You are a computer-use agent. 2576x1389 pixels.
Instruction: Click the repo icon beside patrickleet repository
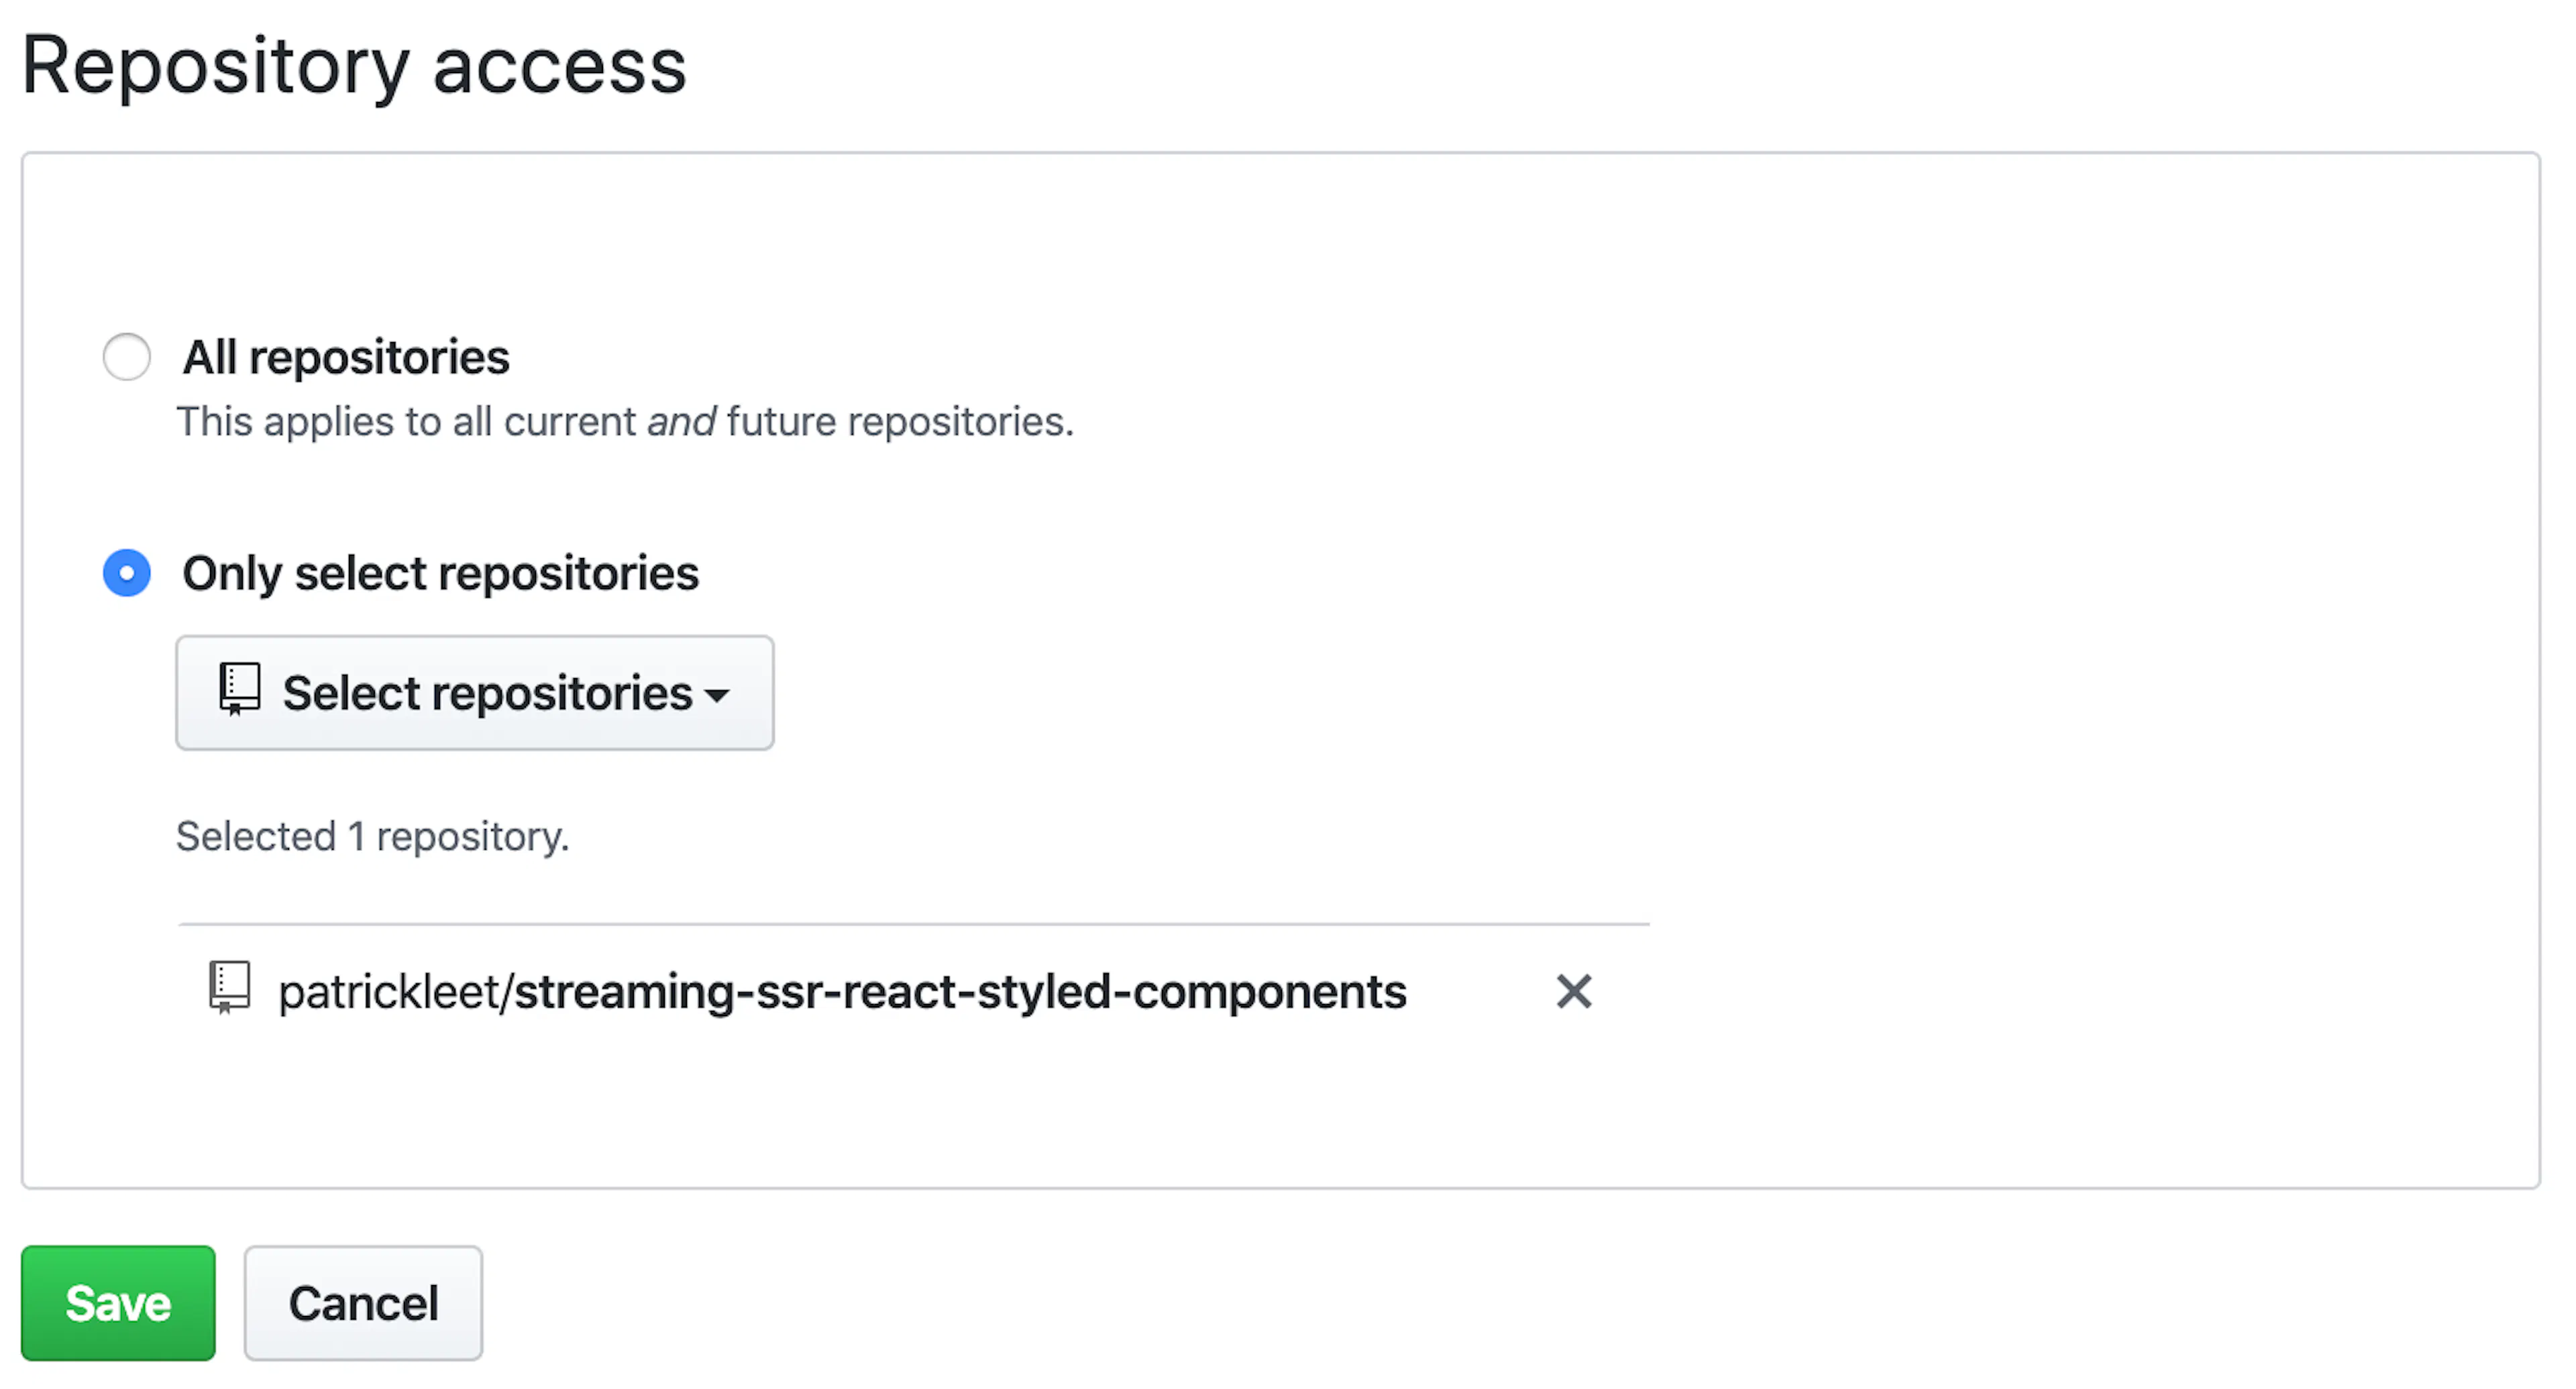click(229, 988)
